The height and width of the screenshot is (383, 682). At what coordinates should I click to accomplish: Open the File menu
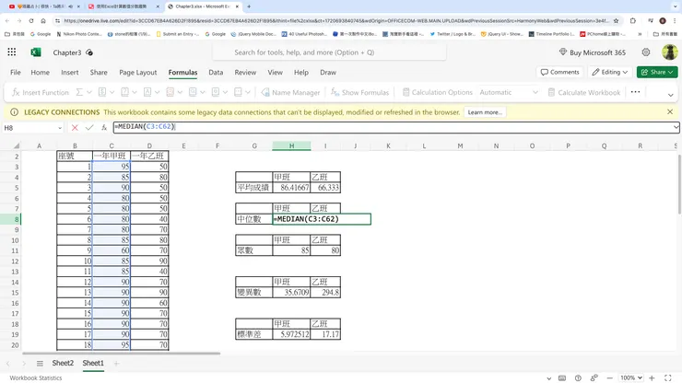click(x=16, y=72)
